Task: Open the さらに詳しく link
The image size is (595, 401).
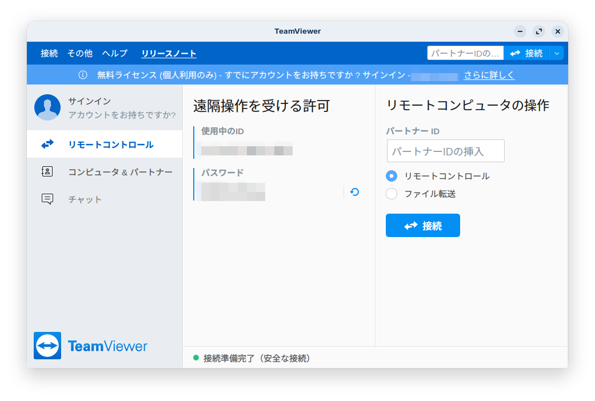Action: point(489,75)
